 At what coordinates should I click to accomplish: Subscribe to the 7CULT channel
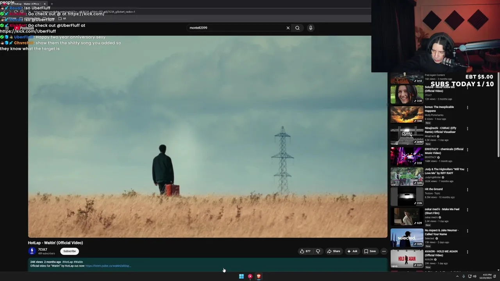click(70, 251)
